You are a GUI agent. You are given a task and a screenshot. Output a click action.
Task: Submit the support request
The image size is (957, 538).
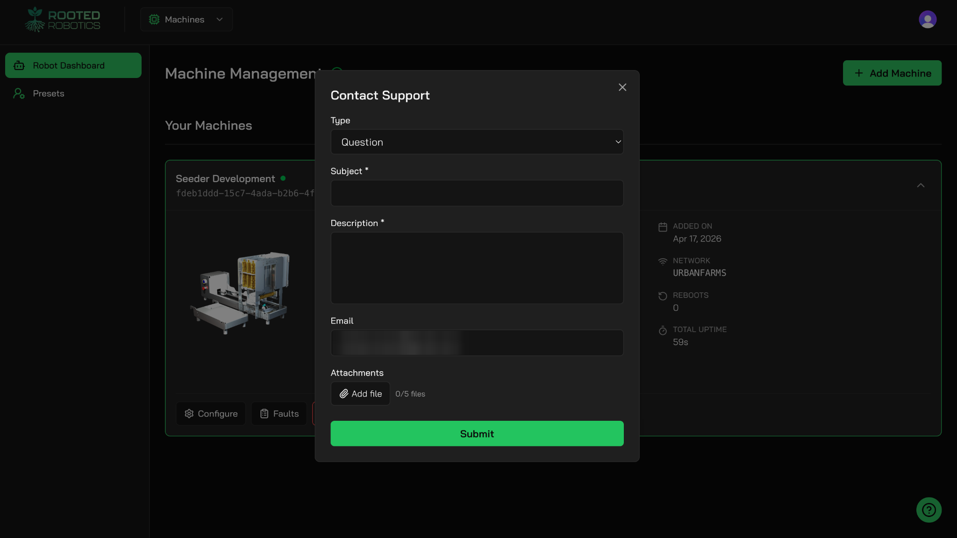pyautogui.click(x=477, y=433)
